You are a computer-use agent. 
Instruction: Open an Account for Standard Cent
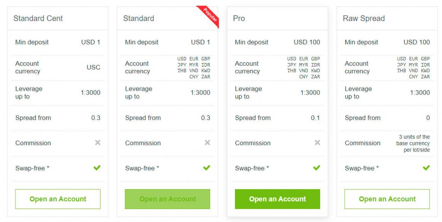[58, 199]
